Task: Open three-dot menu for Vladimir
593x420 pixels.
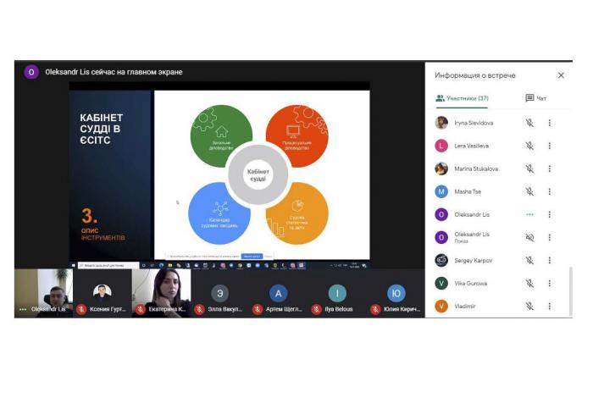Action: [x=549, y=306]
